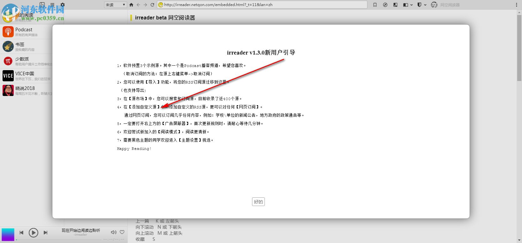Collapse the sidebar panel icon
Viewport: 522px width, 243px height.
coord(42,5)
